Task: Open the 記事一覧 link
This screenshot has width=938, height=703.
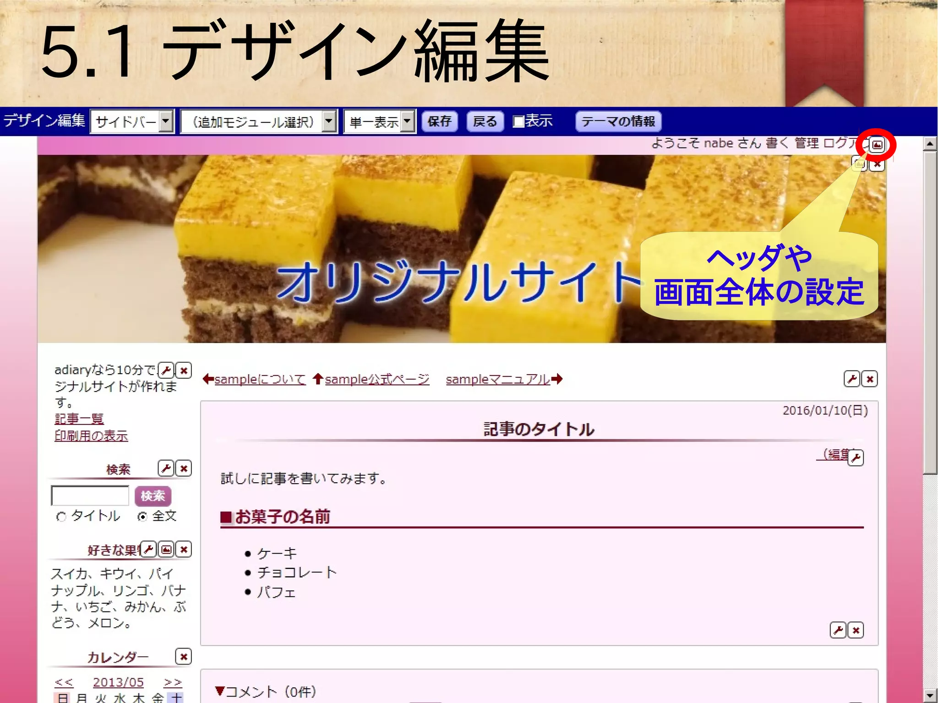Action: tap(79, 419)
